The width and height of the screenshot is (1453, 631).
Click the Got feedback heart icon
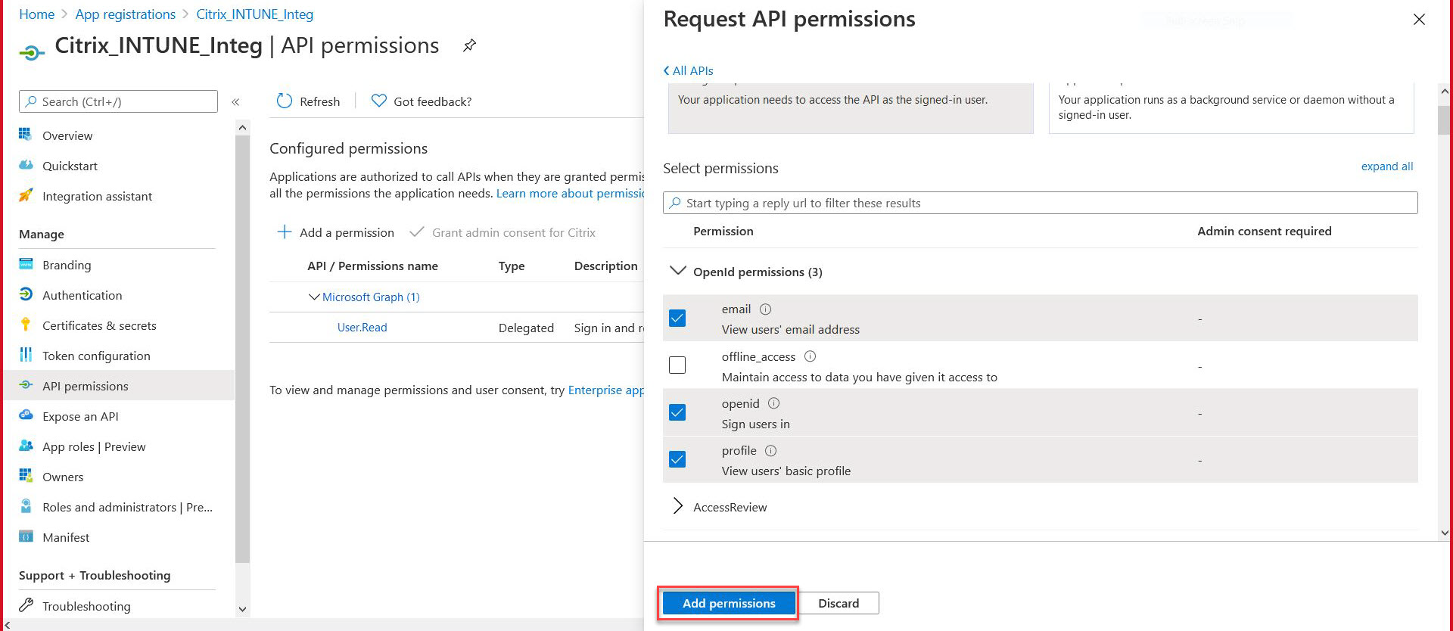(379, 101)
